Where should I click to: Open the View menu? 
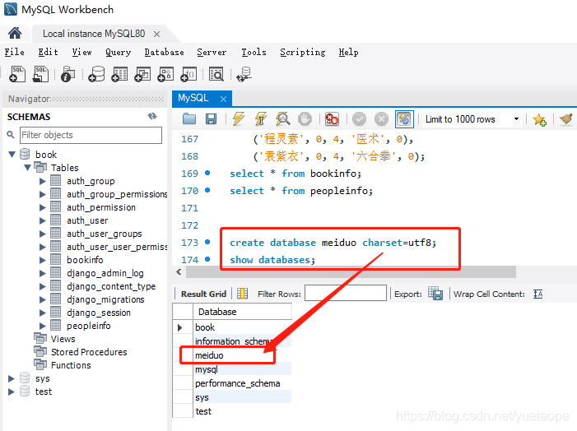coord(81,52)
